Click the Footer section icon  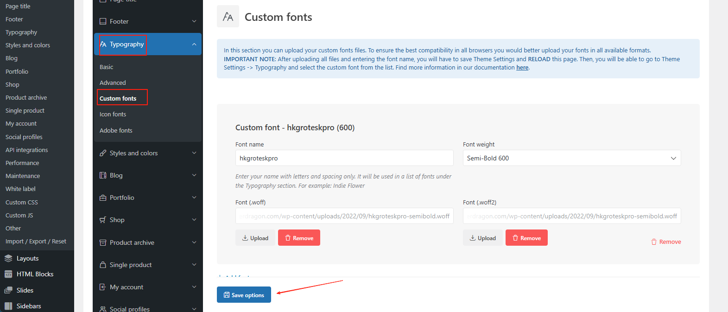point(103,21)
